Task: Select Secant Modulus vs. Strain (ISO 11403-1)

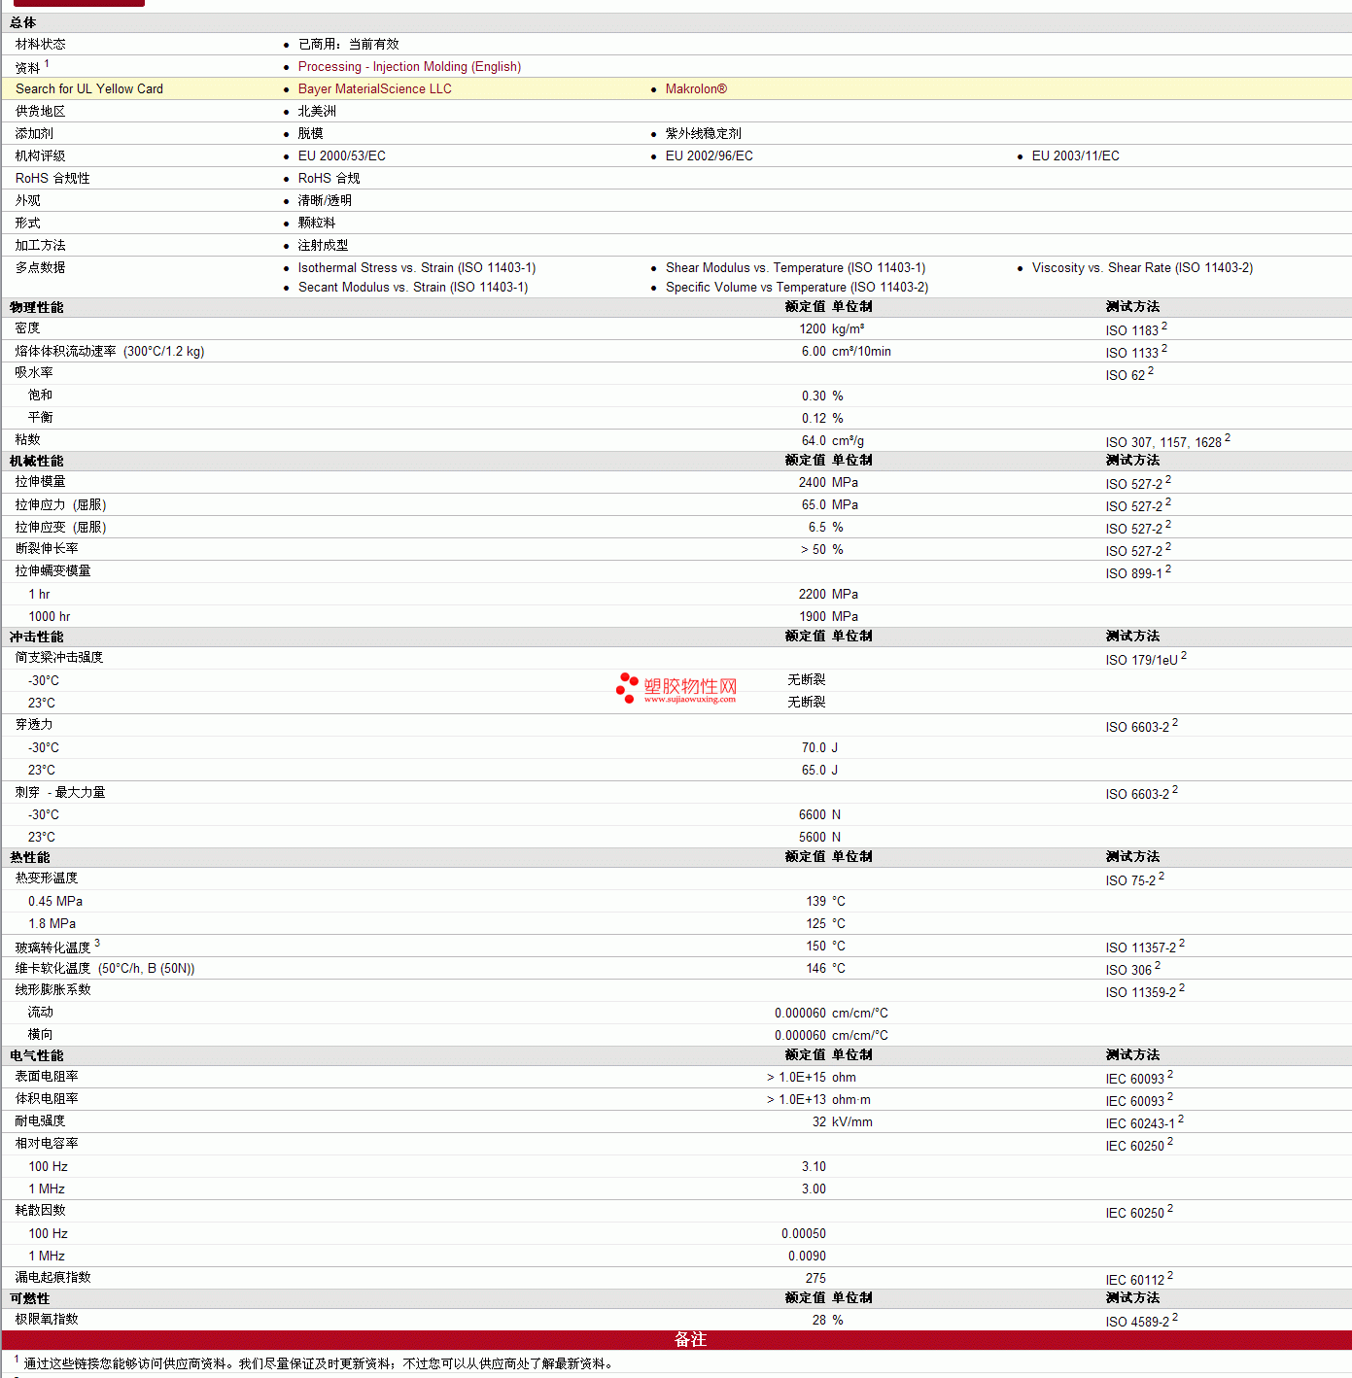Action: 413,287
